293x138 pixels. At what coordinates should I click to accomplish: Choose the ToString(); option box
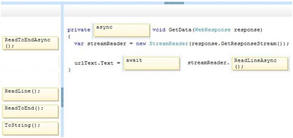pyautogui.click(x=30, y=128)
